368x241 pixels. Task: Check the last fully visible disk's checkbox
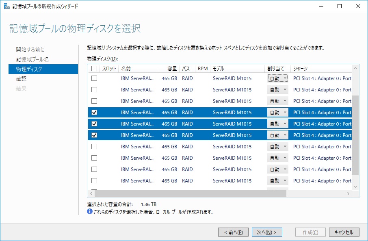(94, 180)
